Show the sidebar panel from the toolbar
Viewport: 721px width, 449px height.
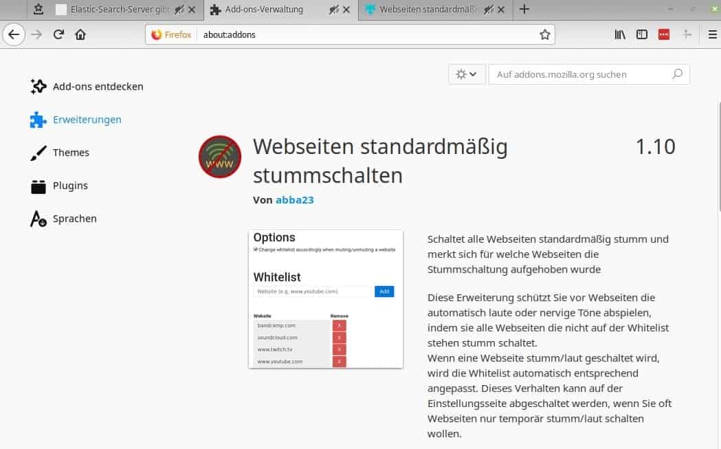(642, 34)
